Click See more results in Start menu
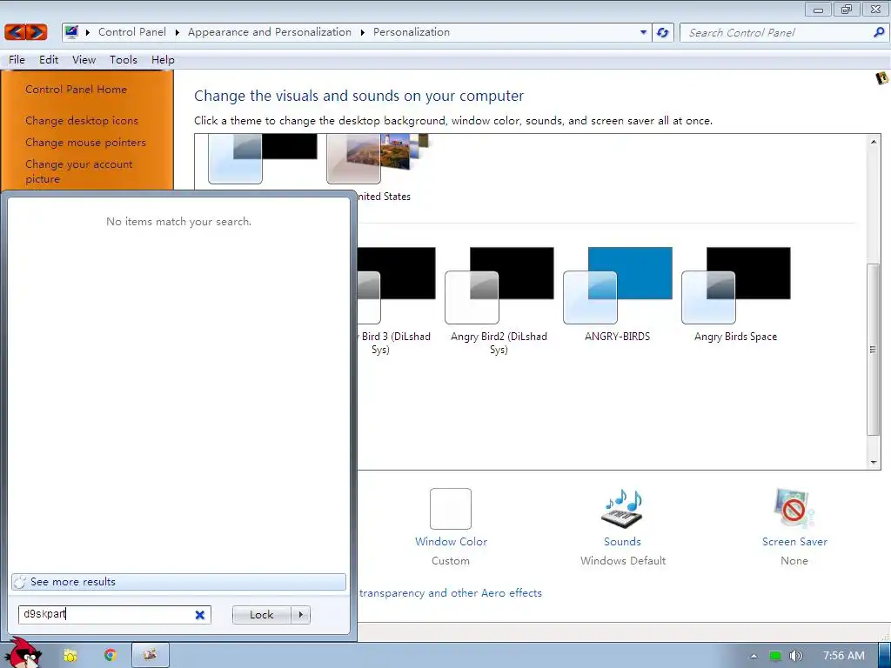Image resolution: width=891 pixels, height=668 pixels. 178,582
